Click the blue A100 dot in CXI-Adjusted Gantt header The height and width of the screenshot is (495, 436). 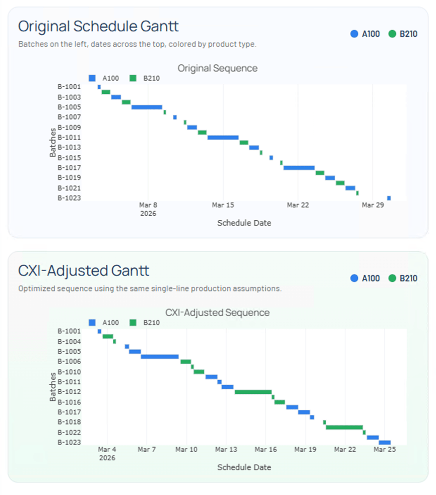pos(354,278)
